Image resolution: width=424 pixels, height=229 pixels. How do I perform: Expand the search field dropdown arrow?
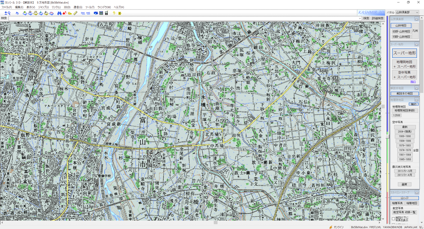[x=360, y=18]
